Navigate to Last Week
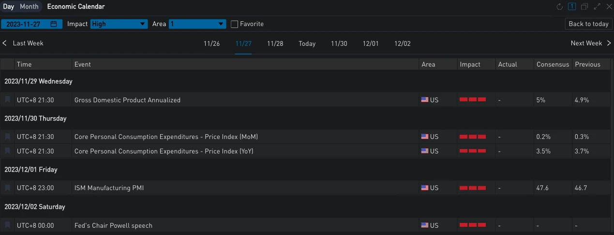 pyautogui.click(x=23, y=43)
